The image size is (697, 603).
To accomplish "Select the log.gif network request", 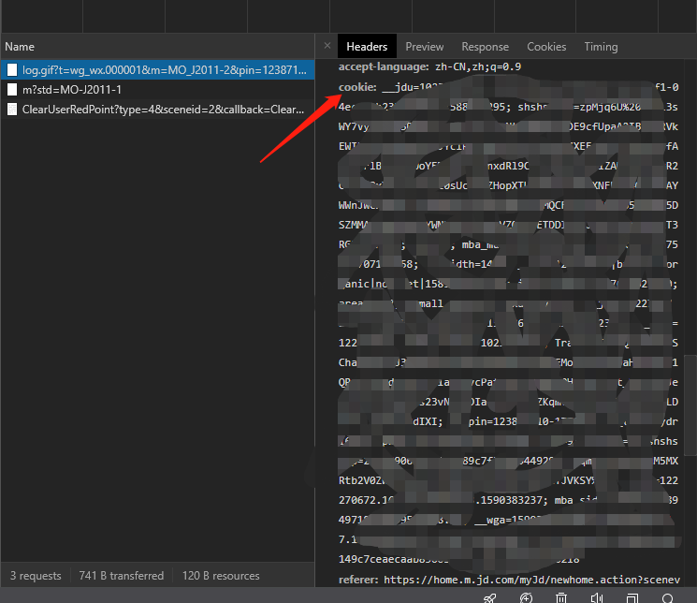I will [x=164, y=70].
